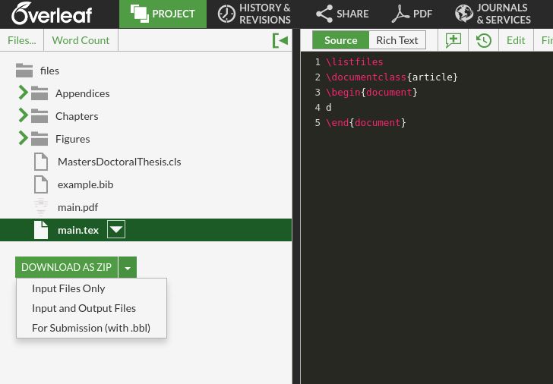Open main.tex dropdown arrow
The image size is (553, 384).
pos(116,229)
